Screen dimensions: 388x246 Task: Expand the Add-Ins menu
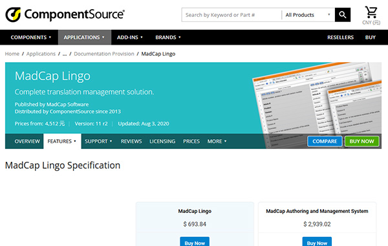click(130, 38)
